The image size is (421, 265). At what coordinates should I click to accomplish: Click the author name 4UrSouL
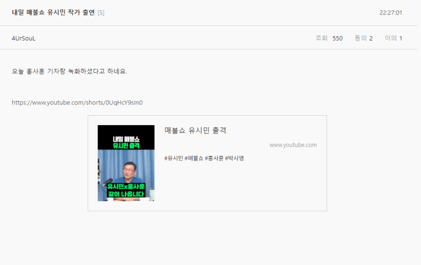[x=23, y=39]
